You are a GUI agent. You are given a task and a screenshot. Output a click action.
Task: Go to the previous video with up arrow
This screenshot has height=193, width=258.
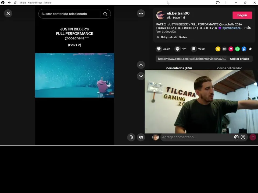click(x=141, y=65)
